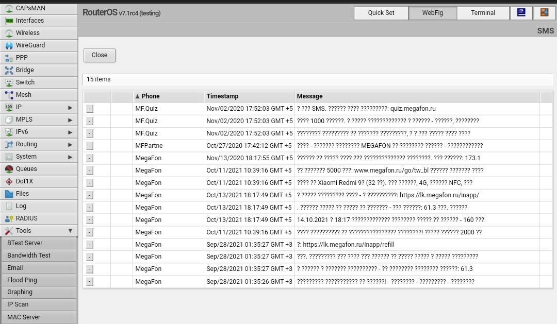
Task: Click the IP menu icon
Action: [x=9, y=107]
